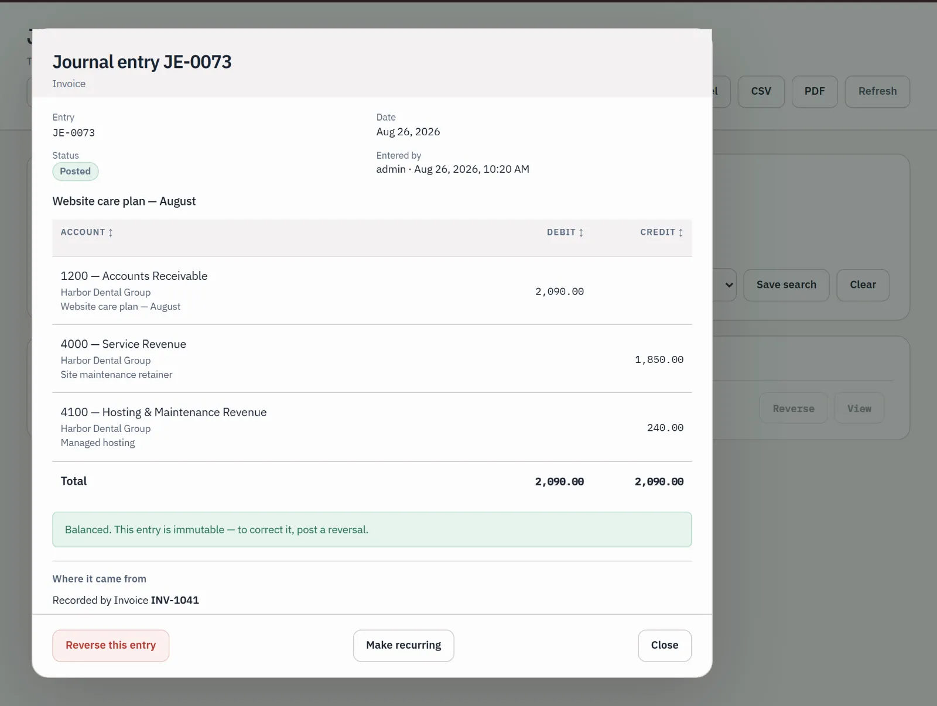
Task: Click Save search in background page
Action: click(786, 285)
